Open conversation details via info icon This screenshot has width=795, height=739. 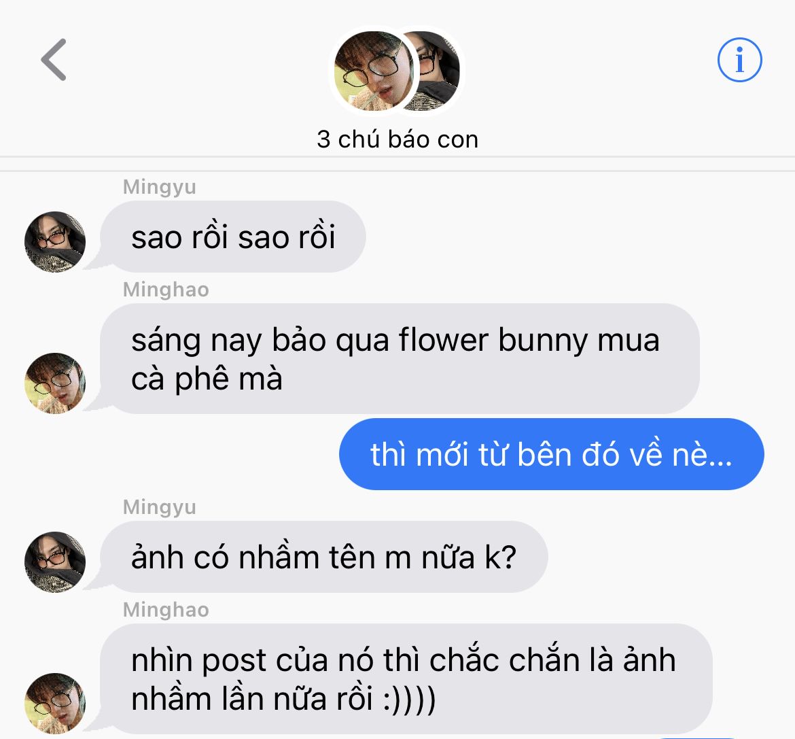point(739,60)
